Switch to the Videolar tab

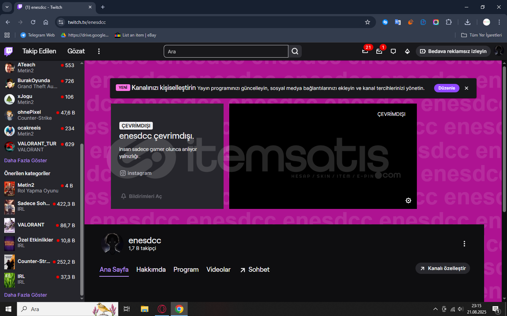pyautogui.click(x=218, y=270)
